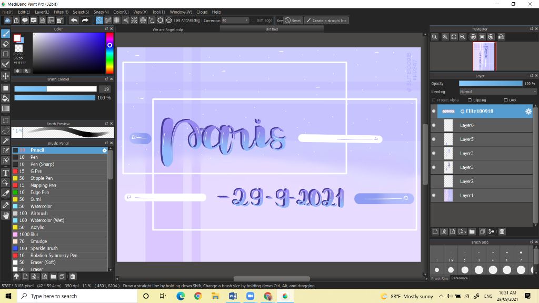Adjust the layer Opacity slider
This screenshot has width=539, height=303.
point(491,83)
